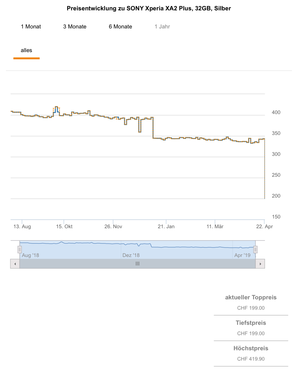294x371 pixels.
Task: Grab the right navigator range handle
Action: coord(255,250)
